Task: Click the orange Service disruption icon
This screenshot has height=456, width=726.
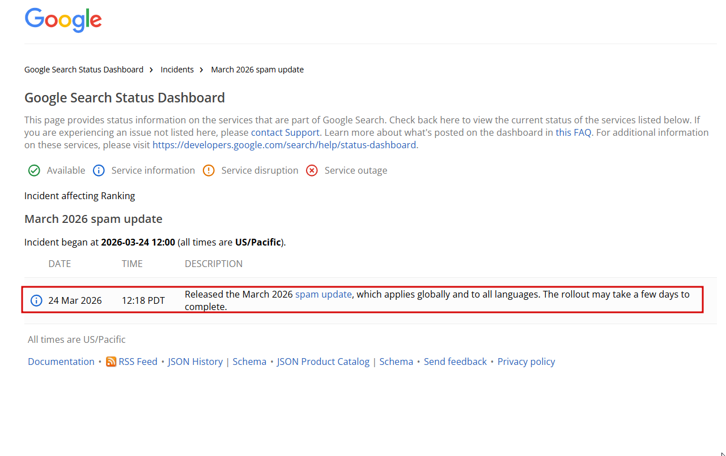Action: (x=209, y=170)
